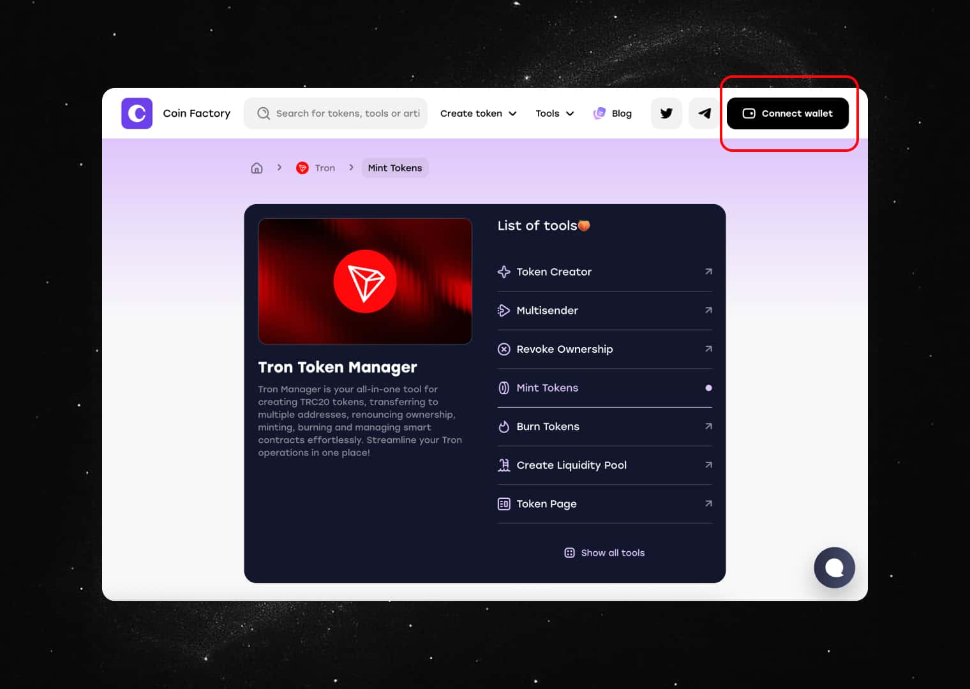The width and height of the screenshot is (970, 689).
Task: Click the Show all tools grid icon
Action: click(569, 553)
